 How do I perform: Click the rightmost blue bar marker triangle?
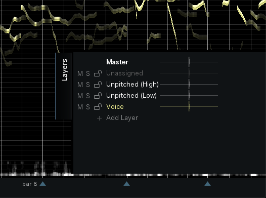pyautogui.click(x=208, y=184)
